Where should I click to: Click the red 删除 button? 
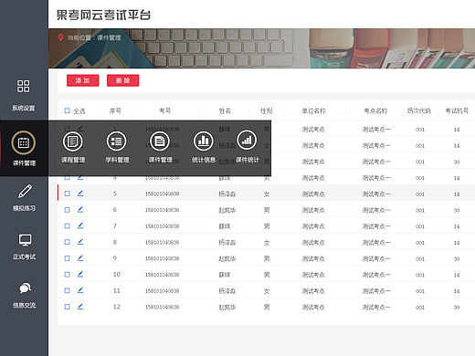(122, 80)
